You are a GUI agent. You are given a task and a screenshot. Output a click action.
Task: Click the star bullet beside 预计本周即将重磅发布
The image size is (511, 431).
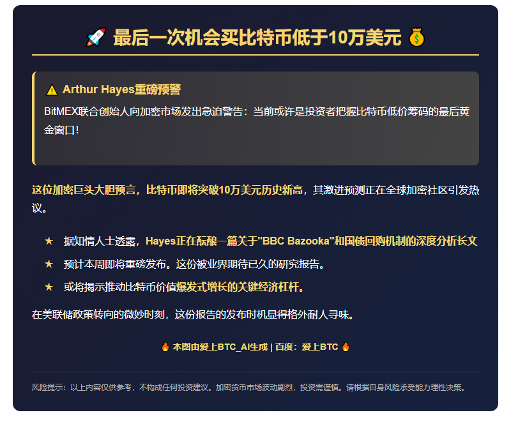49,264
